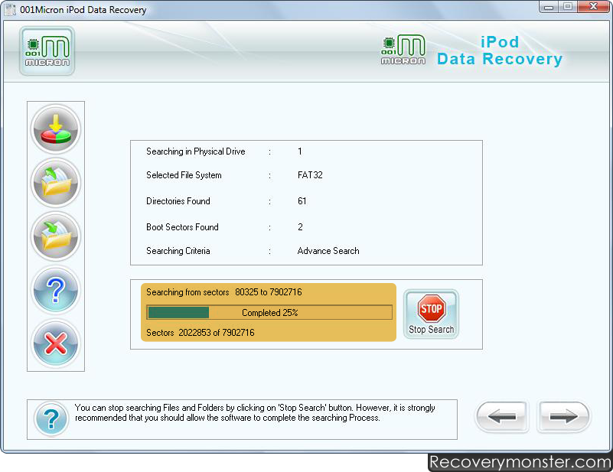Click the 'Searching Criteria' label
The image size is (613, 472).
[x=178, y=251]
